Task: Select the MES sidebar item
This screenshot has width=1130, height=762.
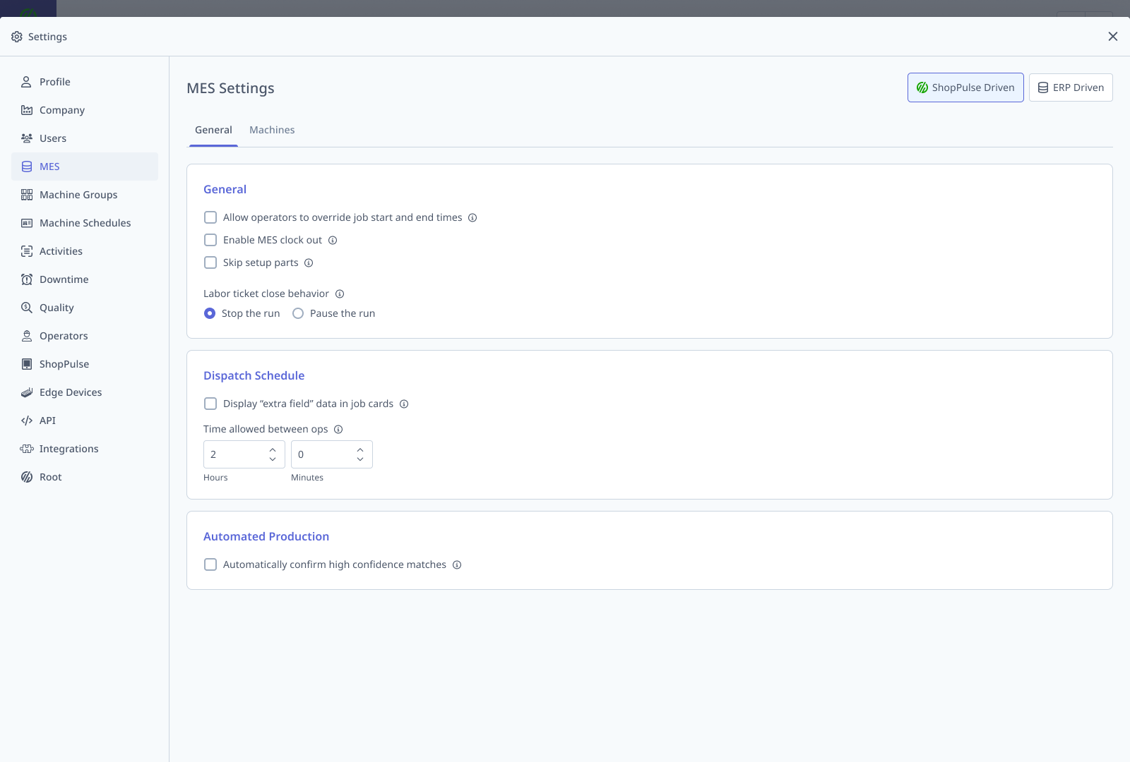Action: coord(49,167)
